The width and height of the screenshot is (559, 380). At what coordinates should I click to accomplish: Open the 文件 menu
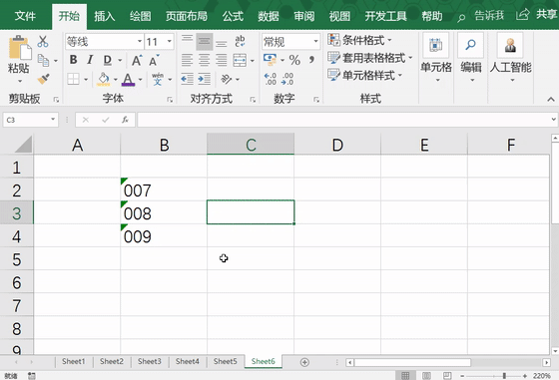pos(25,16)
